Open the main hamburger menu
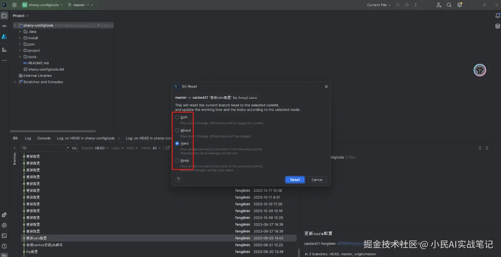The height and width of the screenshot is (257, 501). click(14, 5)
